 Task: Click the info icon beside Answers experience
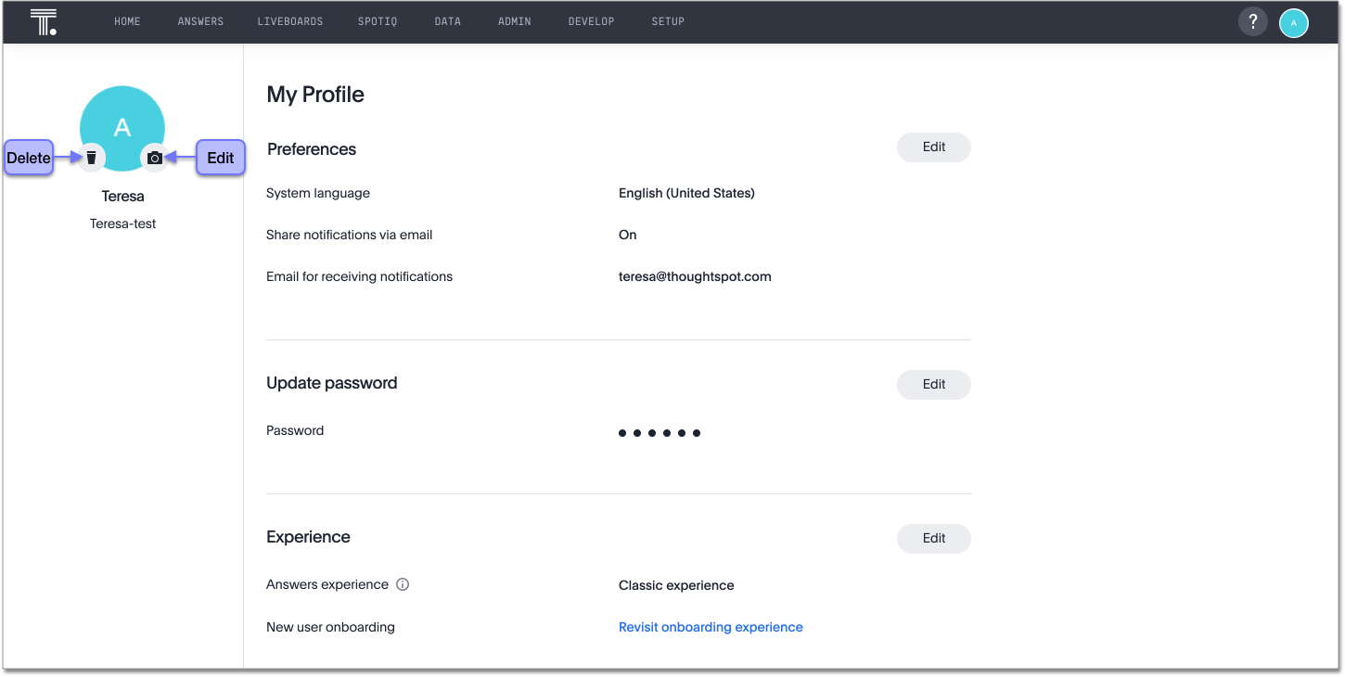(x=403, y=585)
